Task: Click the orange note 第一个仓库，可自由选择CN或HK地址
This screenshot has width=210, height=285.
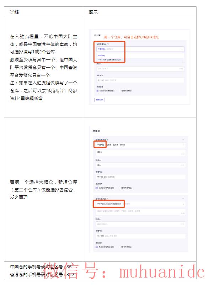Action: (x=131, y=37)
